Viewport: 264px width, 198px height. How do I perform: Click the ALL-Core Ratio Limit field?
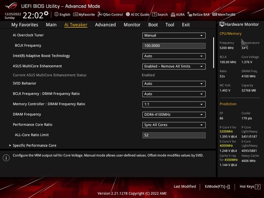point(174,135)
